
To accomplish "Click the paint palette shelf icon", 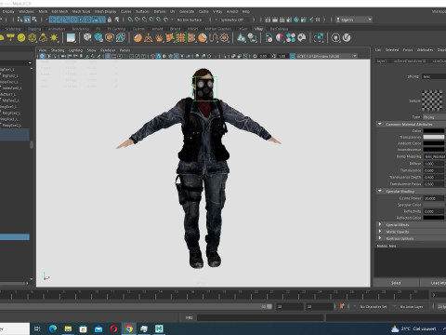I will coord(302,38).
